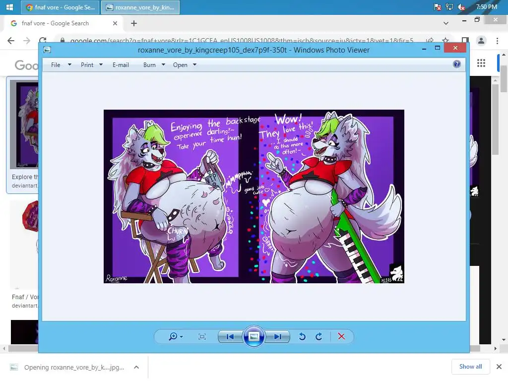Open the roxanne_vore download item
508x381 pixels.
point(67,367)
